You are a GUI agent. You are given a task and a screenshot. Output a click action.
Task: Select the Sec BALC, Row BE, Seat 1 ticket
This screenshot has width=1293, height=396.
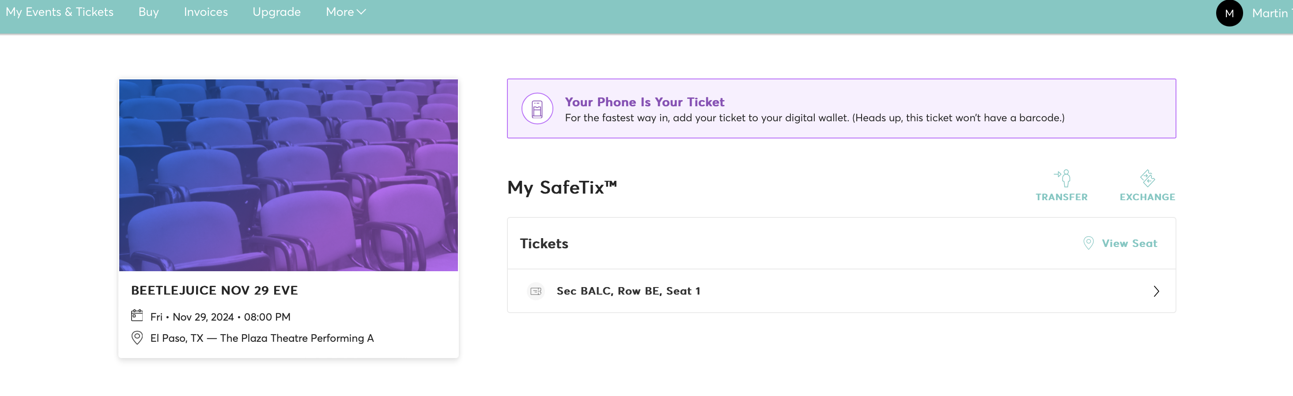(x=628, y=291)
